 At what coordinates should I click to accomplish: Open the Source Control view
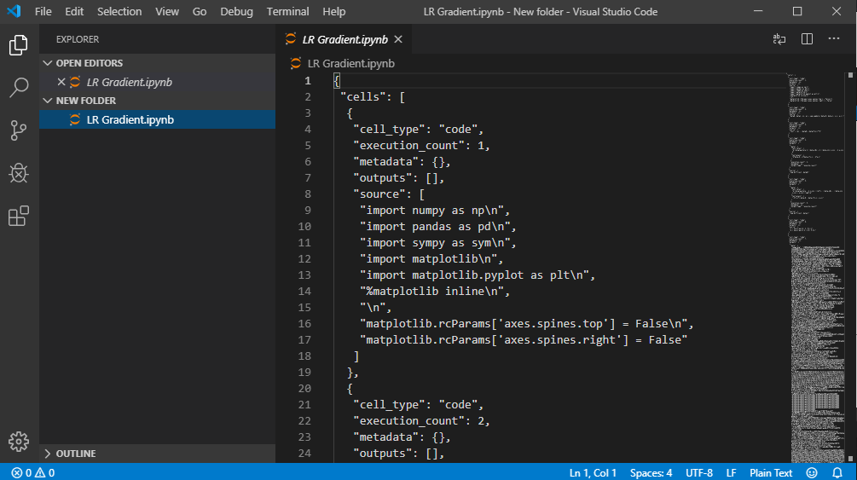[x=19, y=130]
